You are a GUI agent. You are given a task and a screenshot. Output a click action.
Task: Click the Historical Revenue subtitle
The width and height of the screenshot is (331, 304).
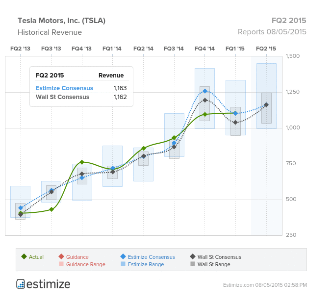point(50,32)
